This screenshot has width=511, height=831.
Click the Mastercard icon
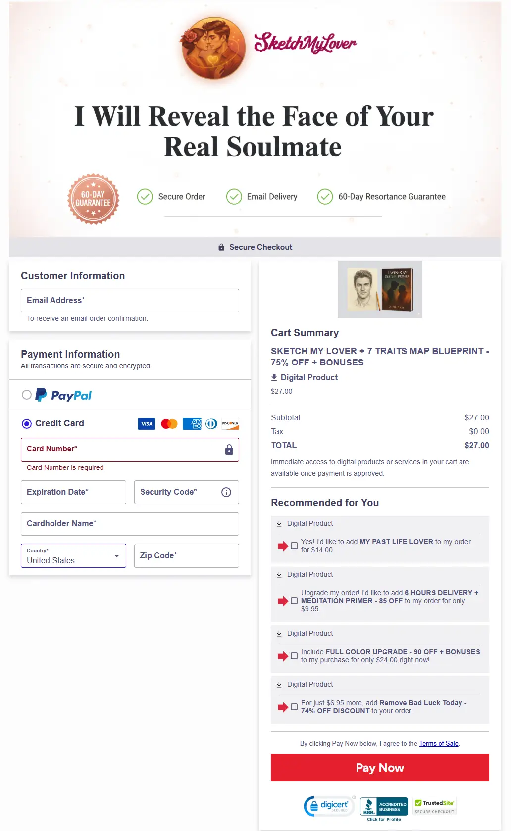pyautogui.click(x=169, y=424)
